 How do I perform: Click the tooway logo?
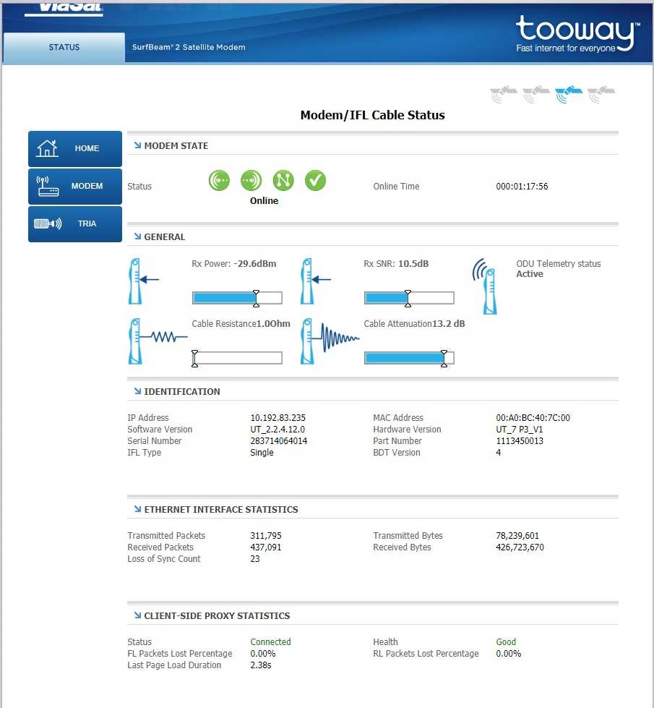[x=577, y=35]
